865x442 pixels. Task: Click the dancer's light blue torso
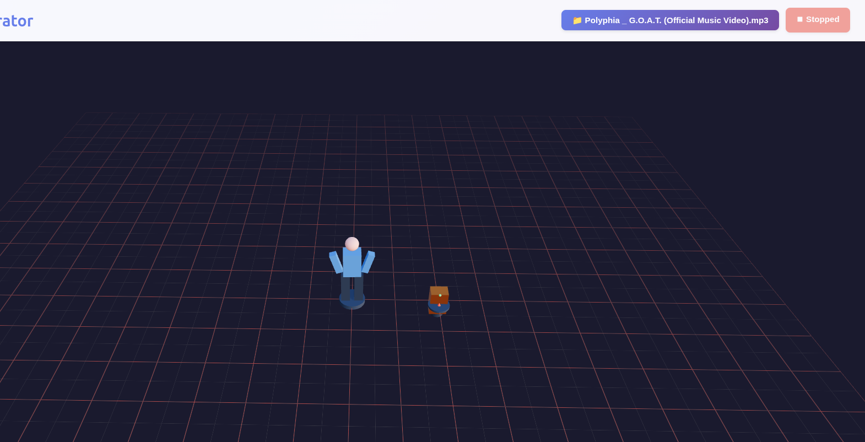352,262
